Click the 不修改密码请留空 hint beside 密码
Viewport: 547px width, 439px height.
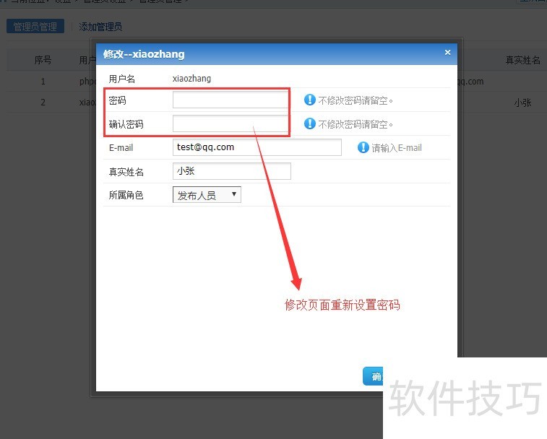tap(356, 100)
